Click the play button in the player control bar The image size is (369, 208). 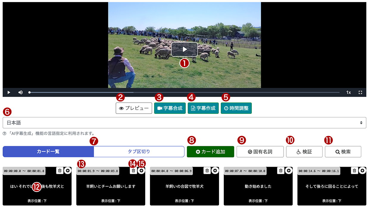(8, 92)
